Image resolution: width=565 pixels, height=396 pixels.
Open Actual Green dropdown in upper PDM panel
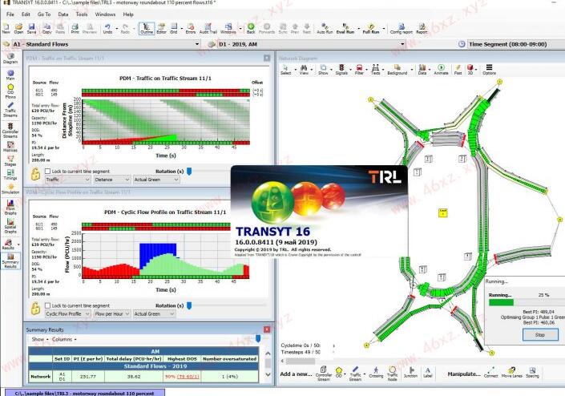point(156,180)
